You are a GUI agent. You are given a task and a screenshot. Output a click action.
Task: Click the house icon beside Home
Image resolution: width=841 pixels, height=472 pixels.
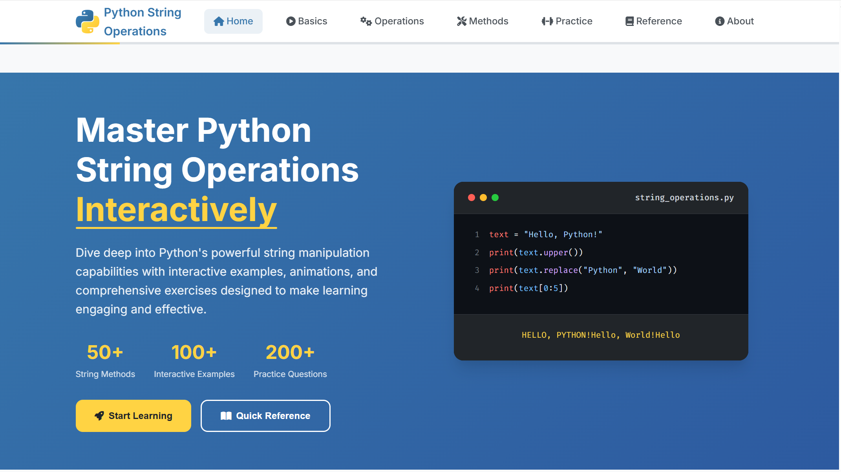pos(219,21)
